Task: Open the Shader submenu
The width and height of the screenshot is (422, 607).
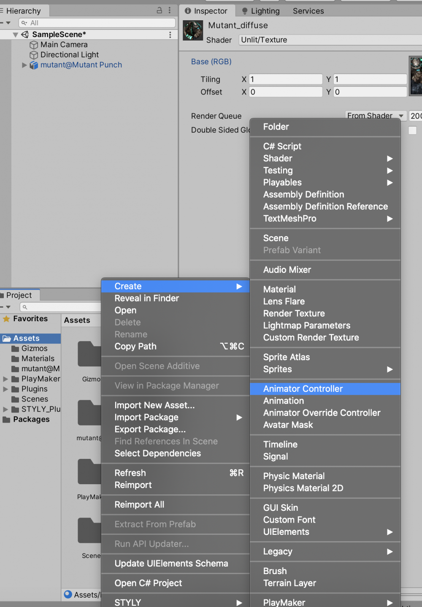Action: pos(325,159)
